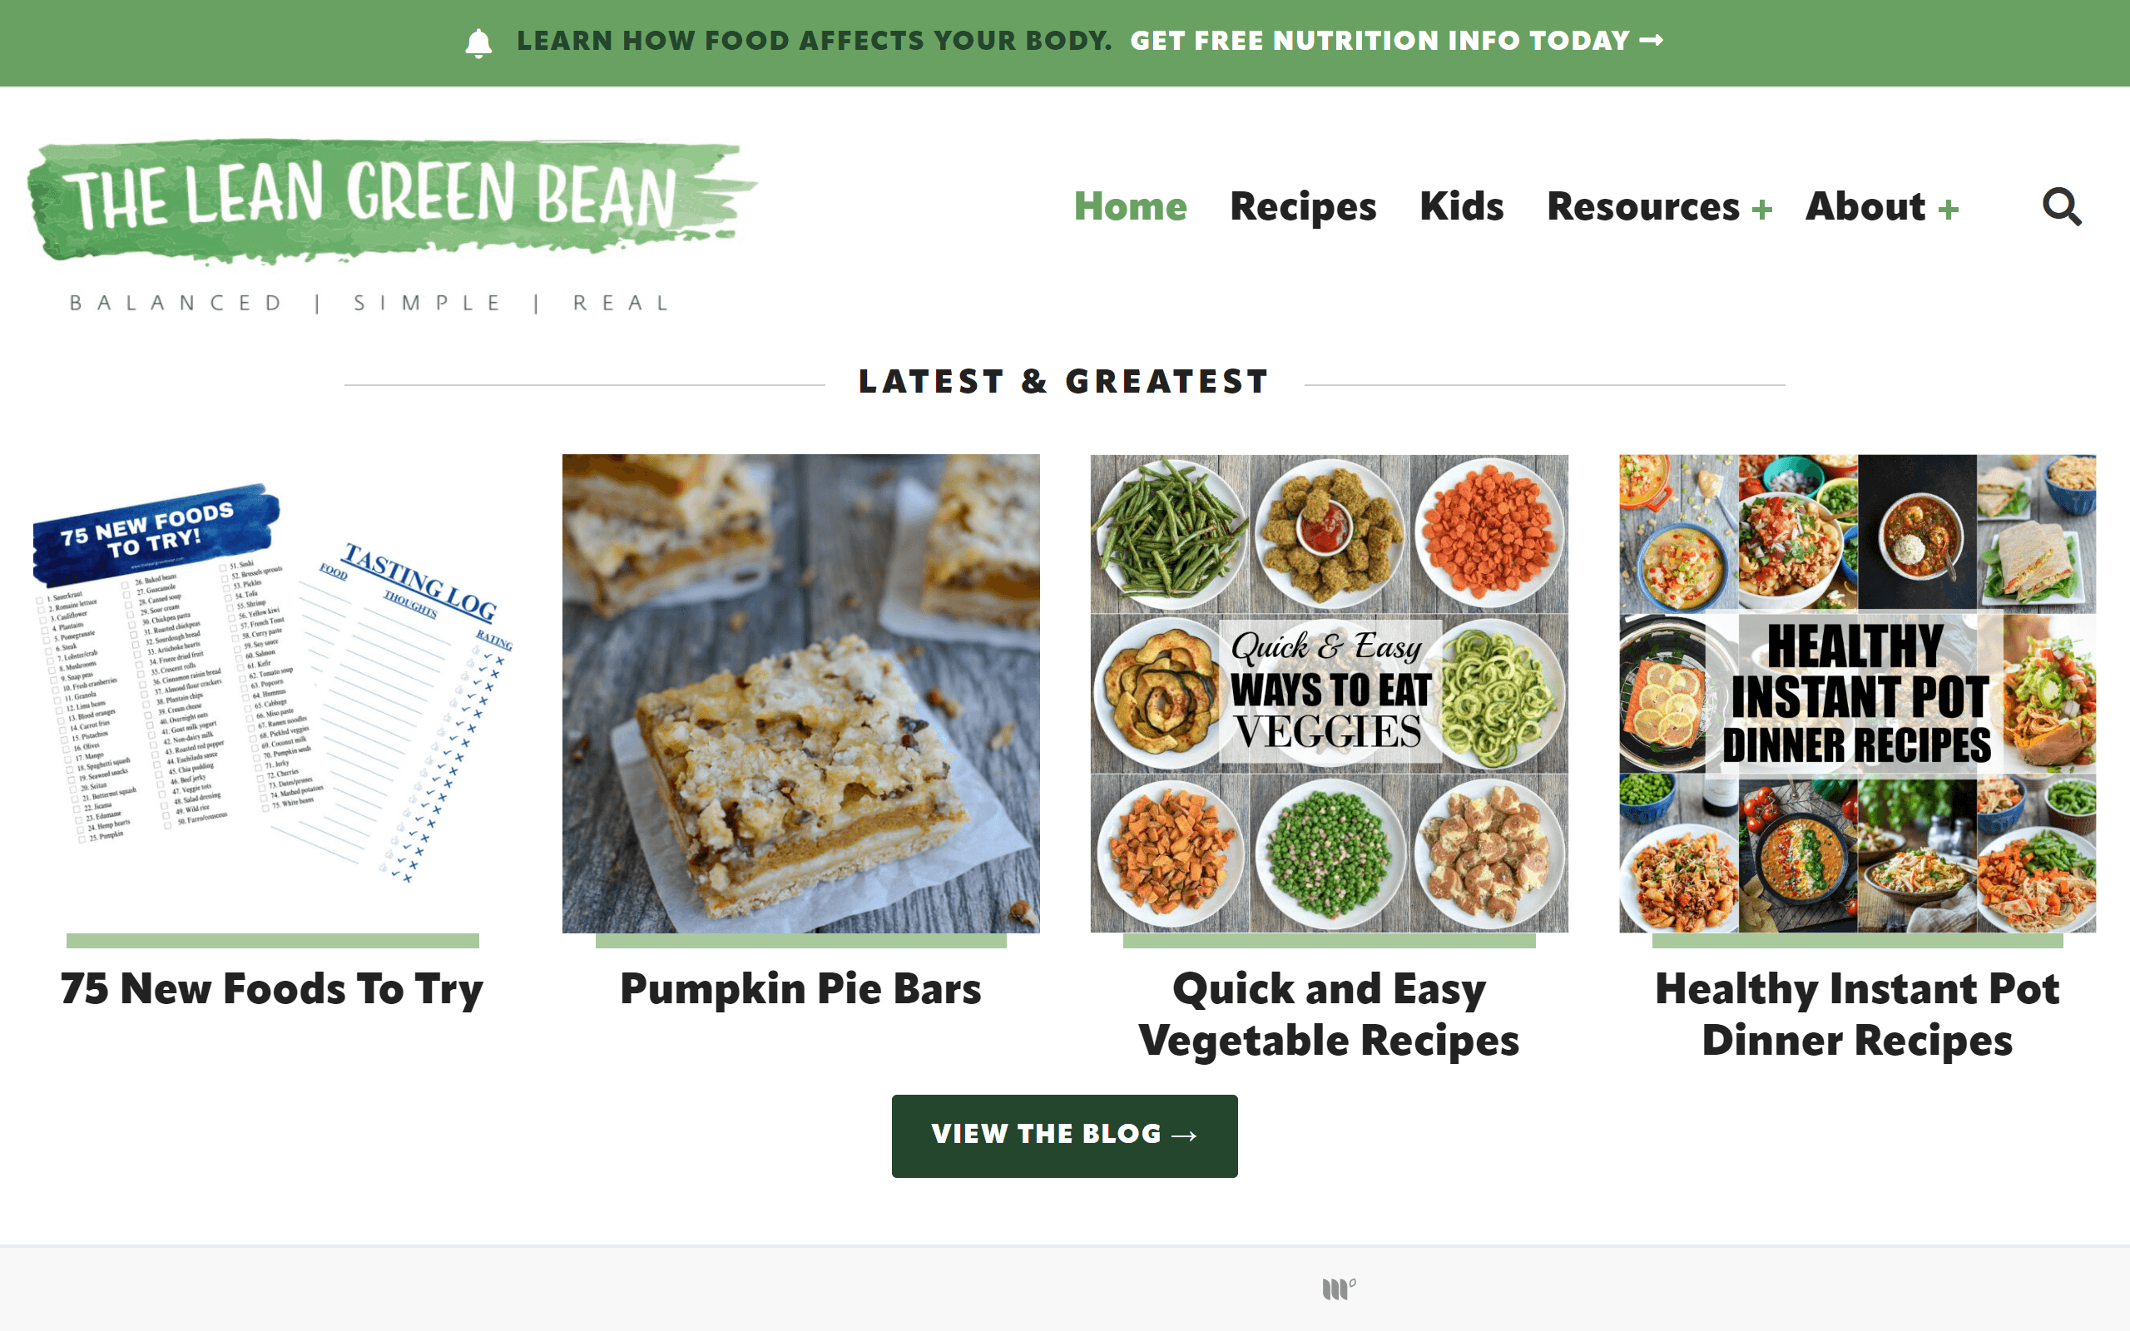Screen dimensions: 2130x1331
Task: Click the notification bell icon in banner
Action: [478, 42]
